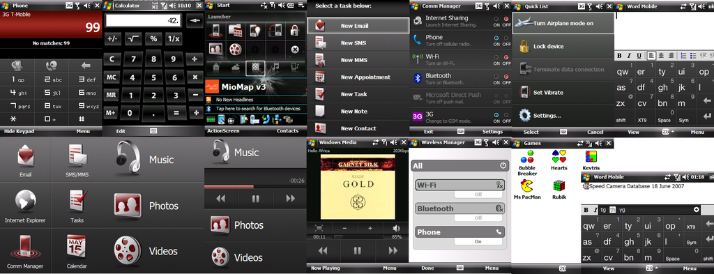
Task: Tap the round X icon in Launcher
Action: tap(295, 50)
